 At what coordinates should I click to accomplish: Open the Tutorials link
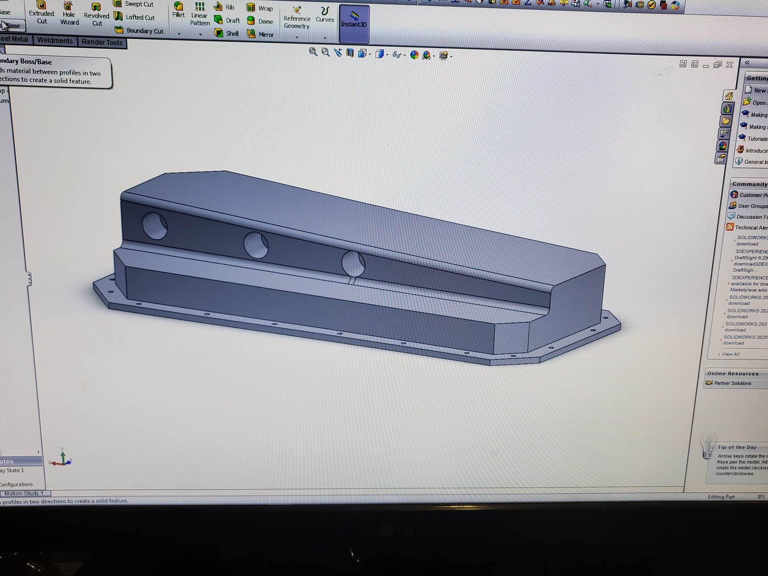point(753,138)
